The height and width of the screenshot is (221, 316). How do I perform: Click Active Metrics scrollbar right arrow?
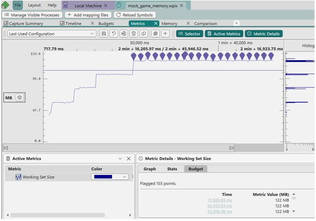pyautogui.click(x=130, y=215)
